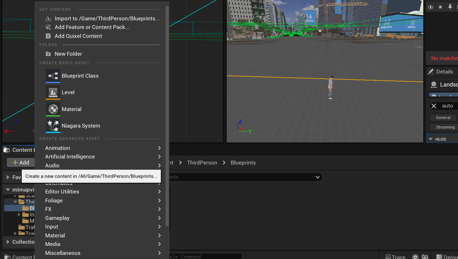Image resolution: width=458 pixels, height=259 pixels.
Task: Click New Folder menu entry
Action: click(x=102, y=54)
